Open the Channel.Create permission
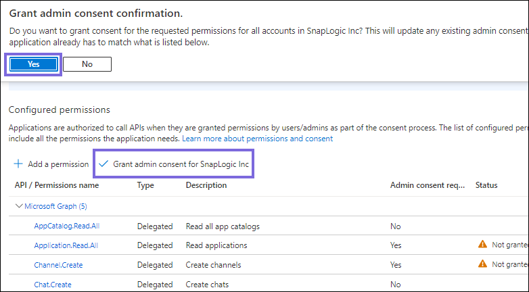The width and height of the screenshot is (529, 292). [58, 265]
